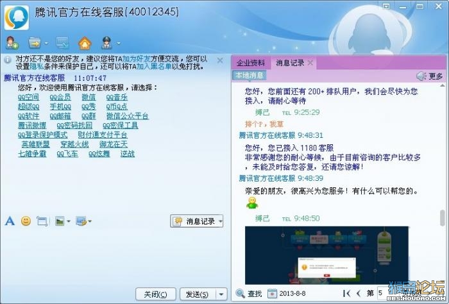Open the 逆战 game link
The width and height of the screenshot is (449, 304).
(128, 154)
